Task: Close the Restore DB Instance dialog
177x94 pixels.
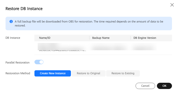Action: (172, 5)
